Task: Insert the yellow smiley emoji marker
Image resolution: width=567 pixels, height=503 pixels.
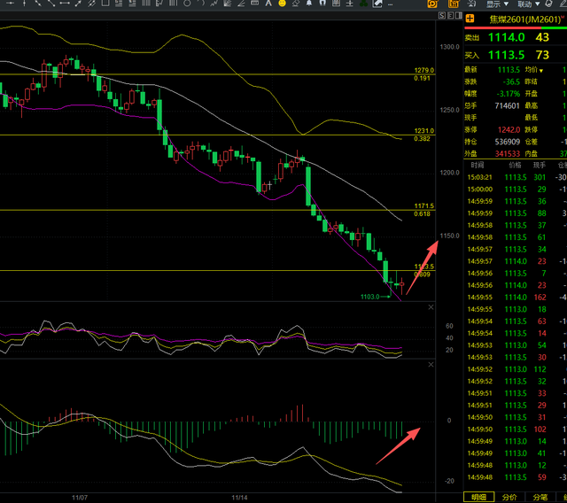Action: pyautogui.click(x=282, y=4)
